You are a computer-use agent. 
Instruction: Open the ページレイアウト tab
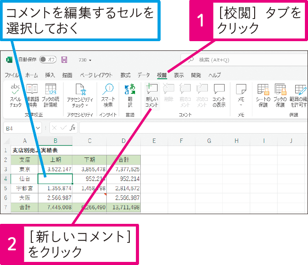[x=96, y=75]
